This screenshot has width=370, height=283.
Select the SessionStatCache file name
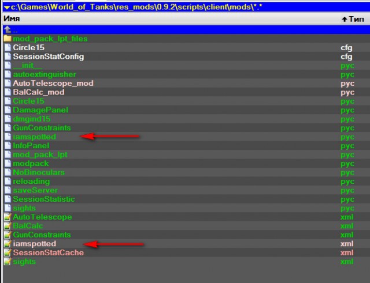click(x=49, y=252)
